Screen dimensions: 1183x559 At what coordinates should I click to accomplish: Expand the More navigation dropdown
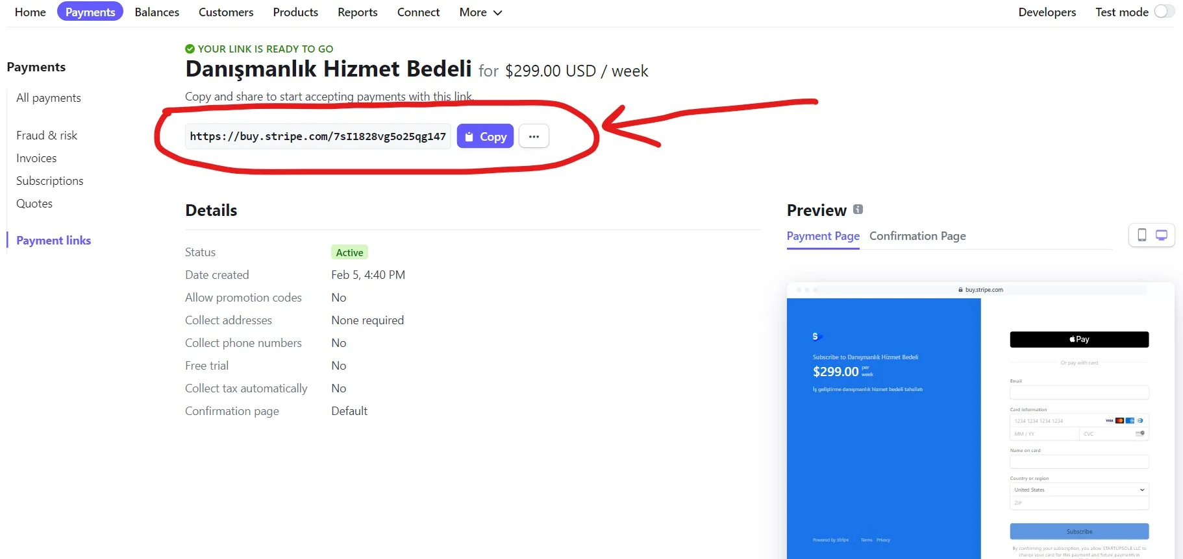point(480,12)
